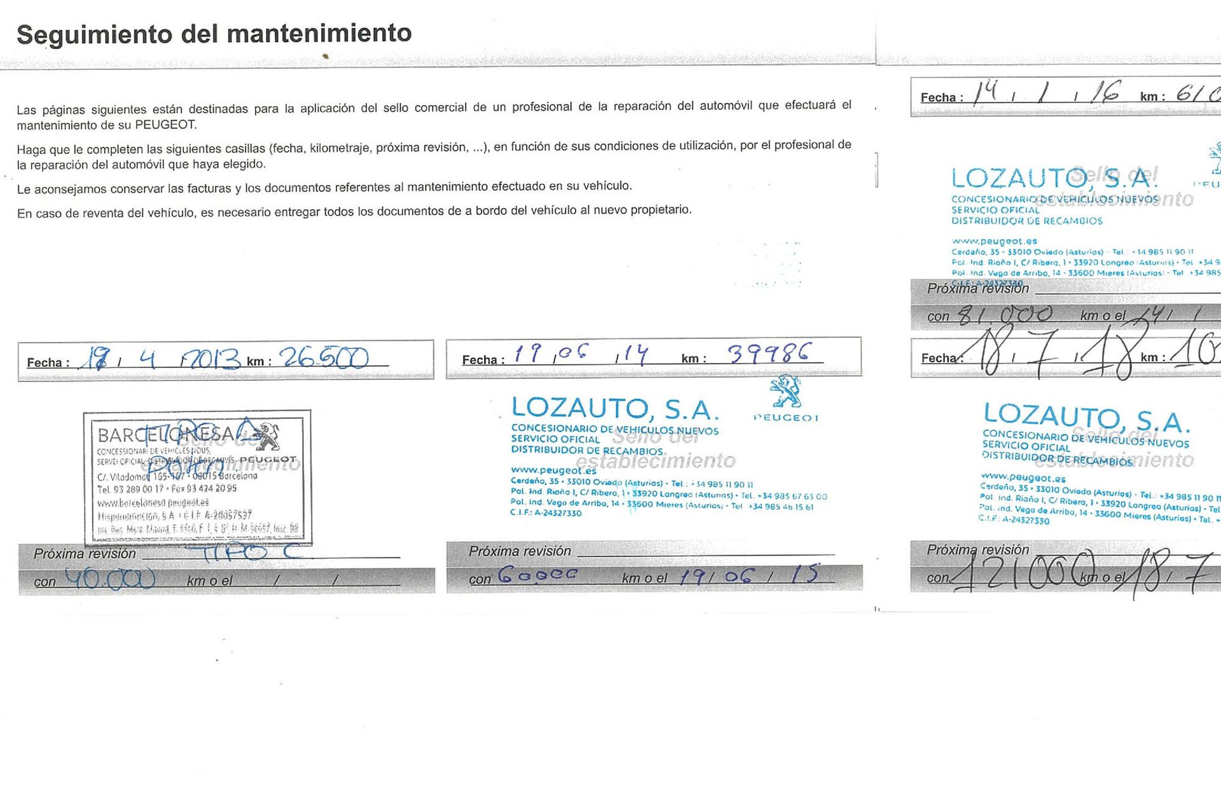Click "Próxima revisión" label in the 19/06/14 entry

pyautogui.click(x=520, y=551)
